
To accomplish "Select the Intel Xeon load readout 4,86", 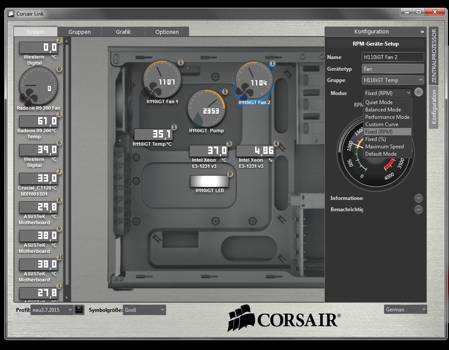I will (256, 150).
